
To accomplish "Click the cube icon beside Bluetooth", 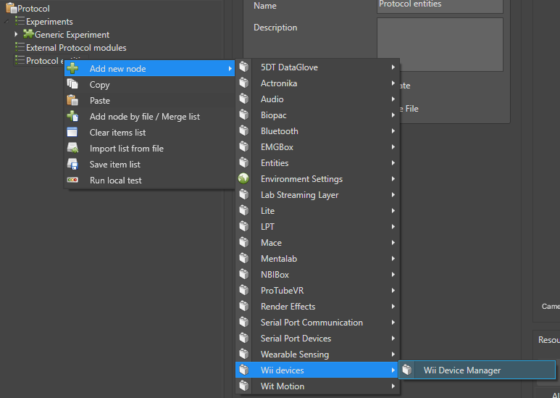I will (244, 130).
